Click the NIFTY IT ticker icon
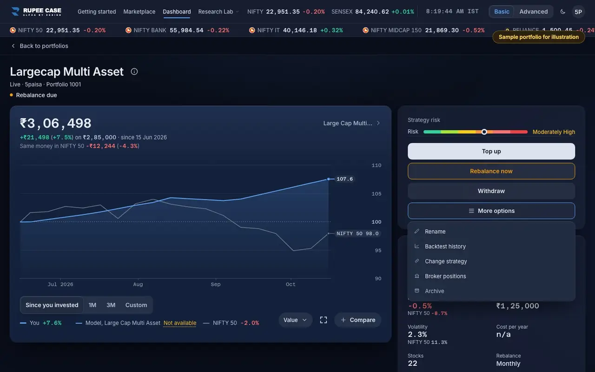 tap(252, 30)
